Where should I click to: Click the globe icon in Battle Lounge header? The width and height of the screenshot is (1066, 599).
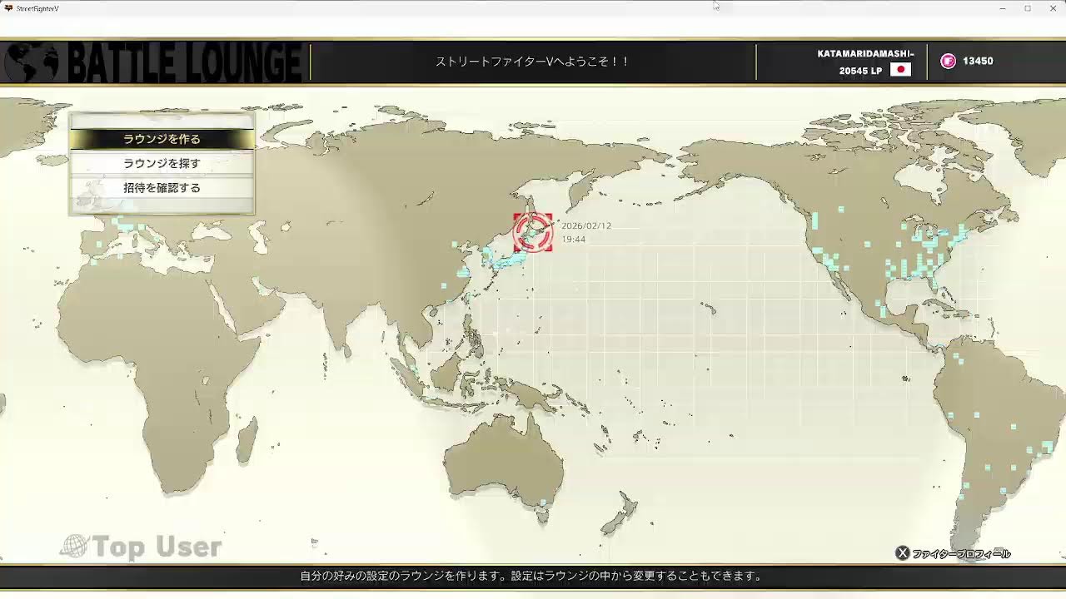coord(32,62)
